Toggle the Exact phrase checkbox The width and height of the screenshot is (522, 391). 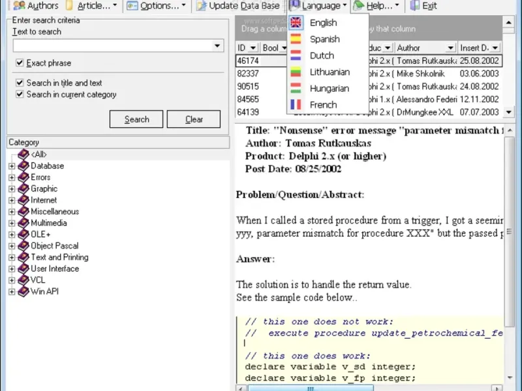coord(20,63)
